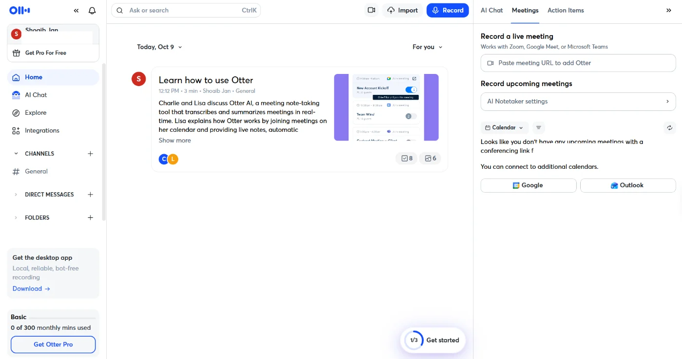Click the Ask or search field
Image resolution: width=682 pixels, height=359 pixels.
(186, 10)
